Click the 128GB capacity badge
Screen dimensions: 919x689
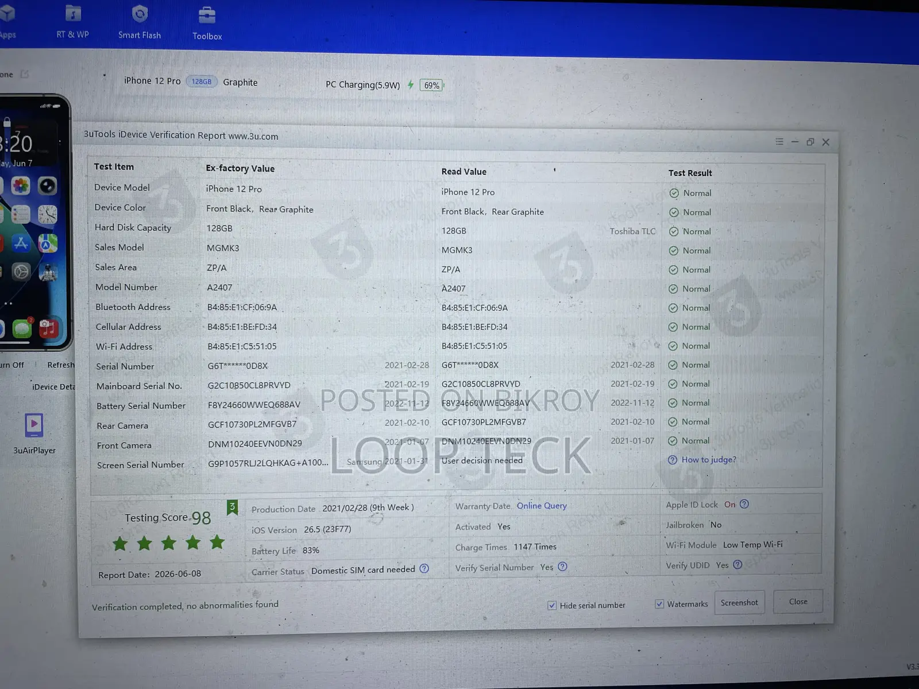[x=202, y=82]
